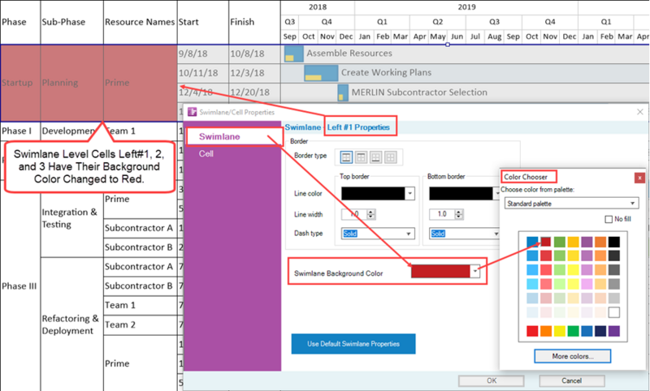Open the Standard palette dropdown
650x391 pixels.
[x=572, y=204]
